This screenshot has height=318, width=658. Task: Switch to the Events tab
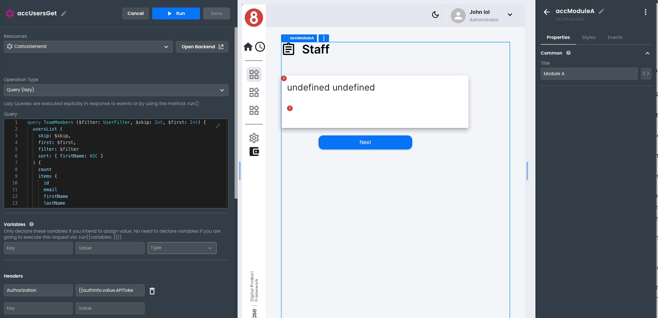point(615,37)
